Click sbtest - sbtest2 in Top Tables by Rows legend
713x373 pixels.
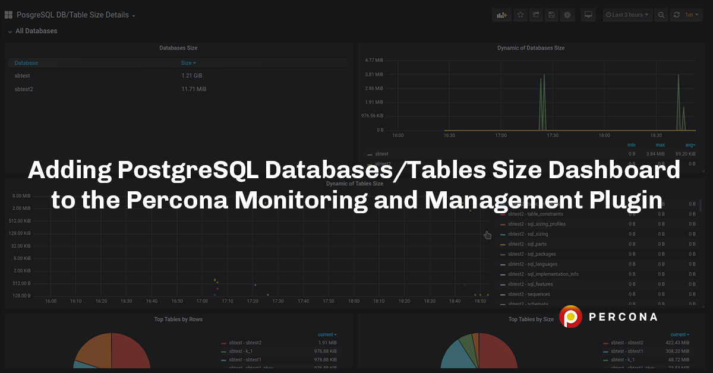[245, 343]
